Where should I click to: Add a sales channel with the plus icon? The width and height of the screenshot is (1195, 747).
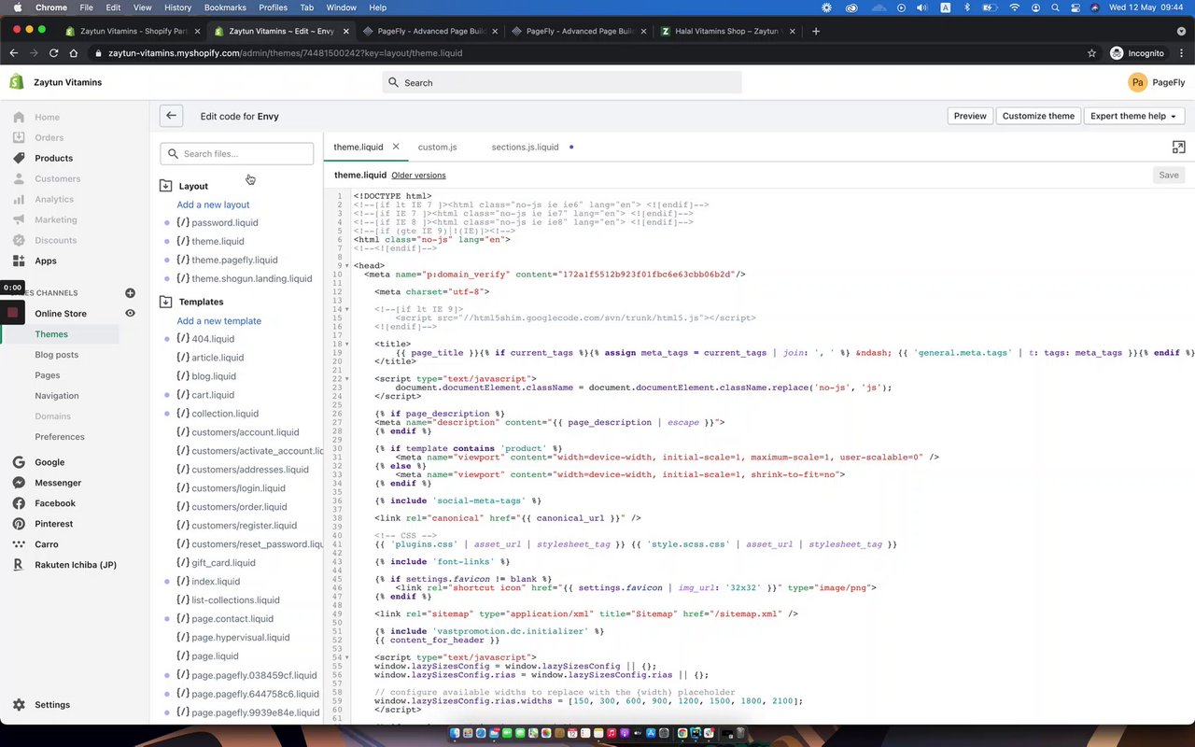[x=130, y=293]
